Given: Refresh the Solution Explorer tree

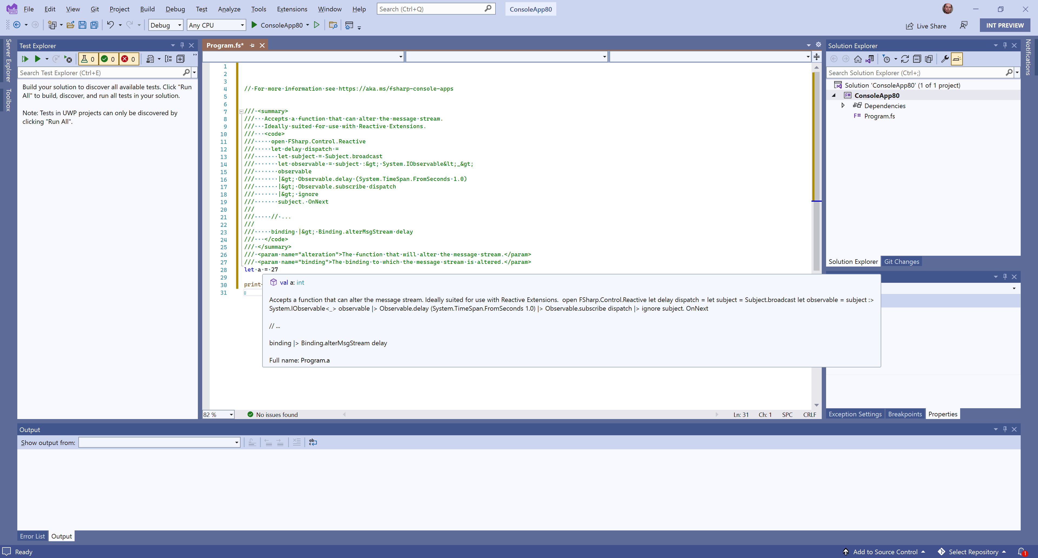Looking at the screenshot, I should [x=905, y=59].
